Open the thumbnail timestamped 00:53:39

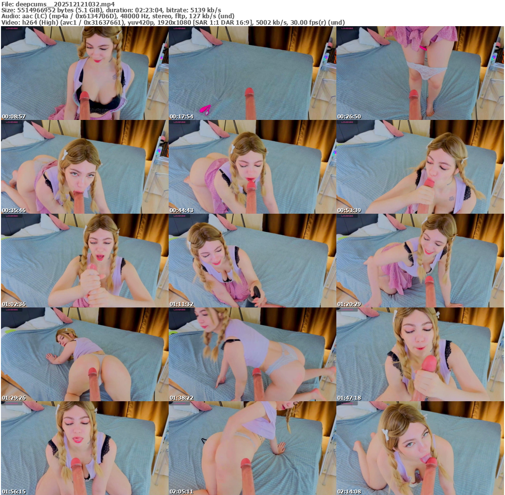coord(420,167)
